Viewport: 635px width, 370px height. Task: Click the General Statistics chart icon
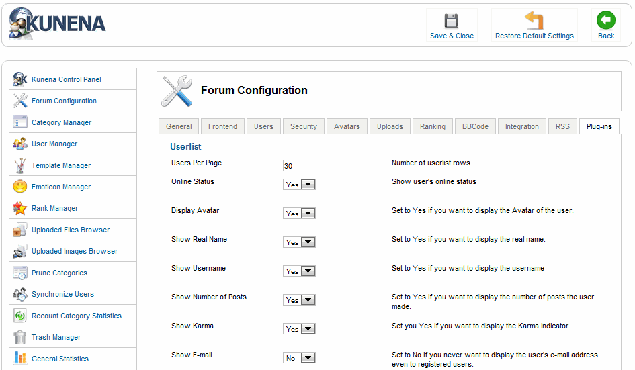tap(20, 359)
